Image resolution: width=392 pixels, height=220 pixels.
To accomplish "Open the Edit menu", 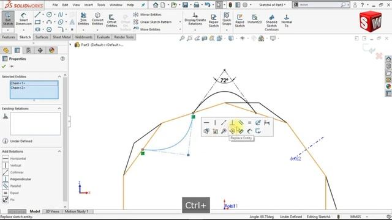I will (x=65, y=5).
